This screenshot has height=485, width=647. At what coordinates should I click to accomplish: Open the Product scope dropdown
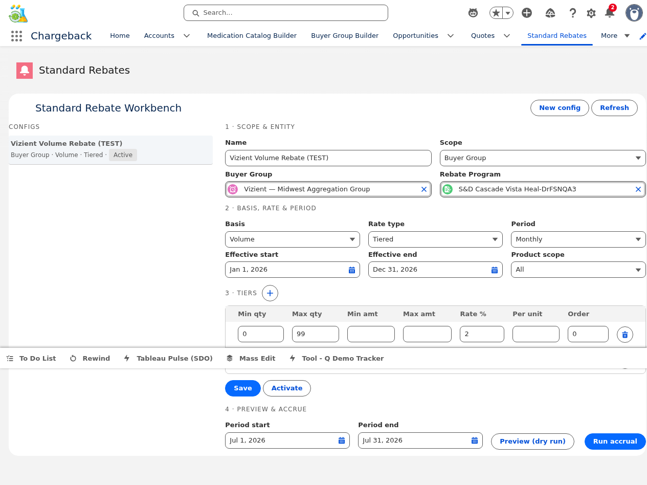tap(578, 270)
